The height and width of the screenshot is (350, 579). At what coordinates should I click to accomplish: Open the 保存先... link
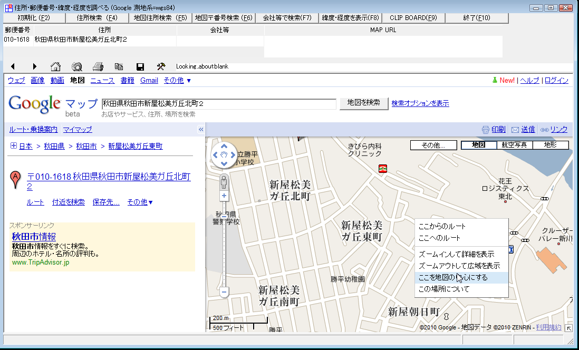tap(106, 202)
